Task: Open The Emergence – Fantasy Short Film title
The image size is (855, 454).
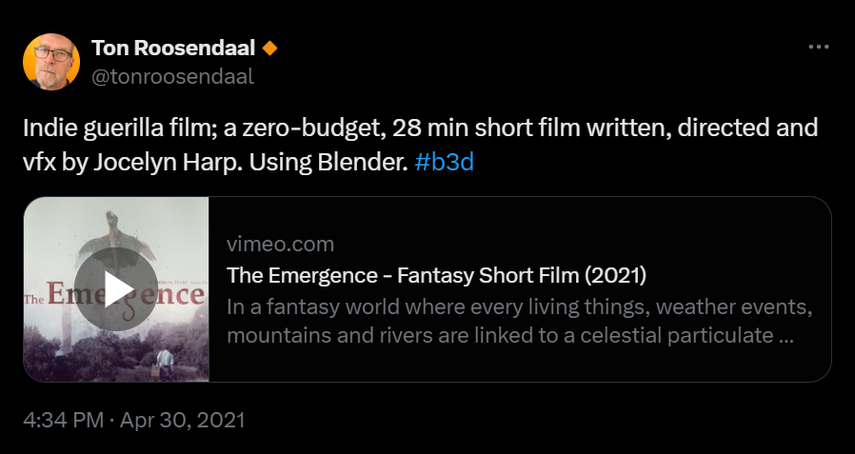Action: pos(436,275)
